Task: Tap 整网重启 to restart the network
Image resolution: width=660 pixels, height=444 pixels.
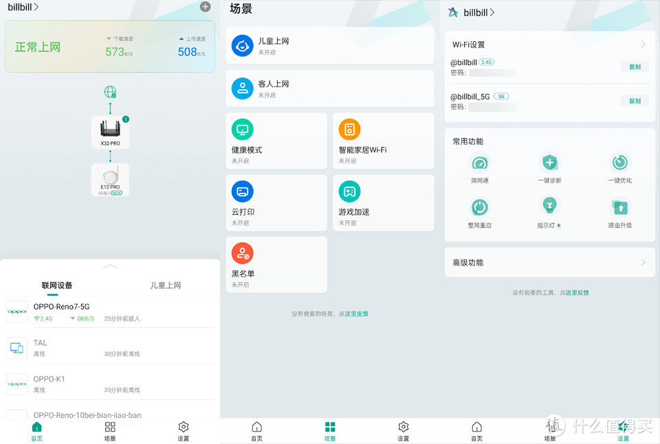Action: [x=479, y=211]
